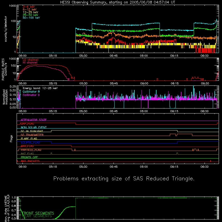The width and height of the screenshot is (222, 222).
Task: Click the 0.05 modulation axis value
Action: pos(13,104)
